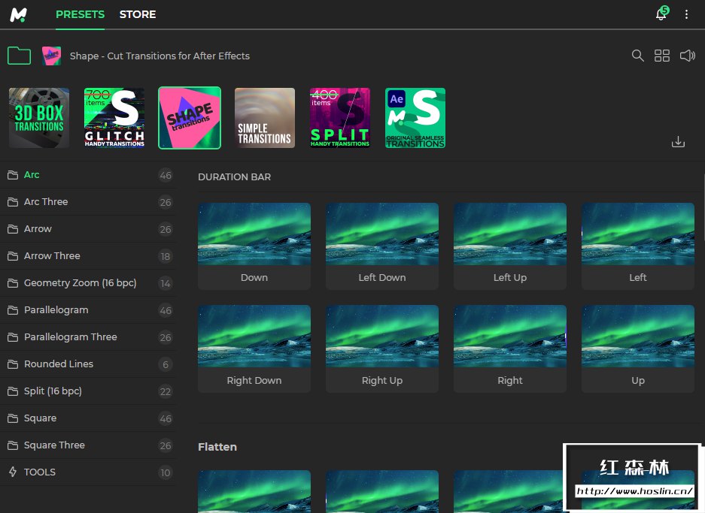Open the Arrow Three category
The width and height of the screenshot is (705, 513).
click(88, 256)
